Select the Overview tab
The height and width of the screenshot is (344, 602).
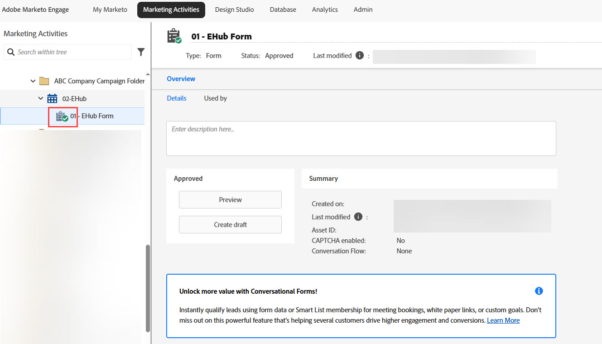click(x=181, y=79)
